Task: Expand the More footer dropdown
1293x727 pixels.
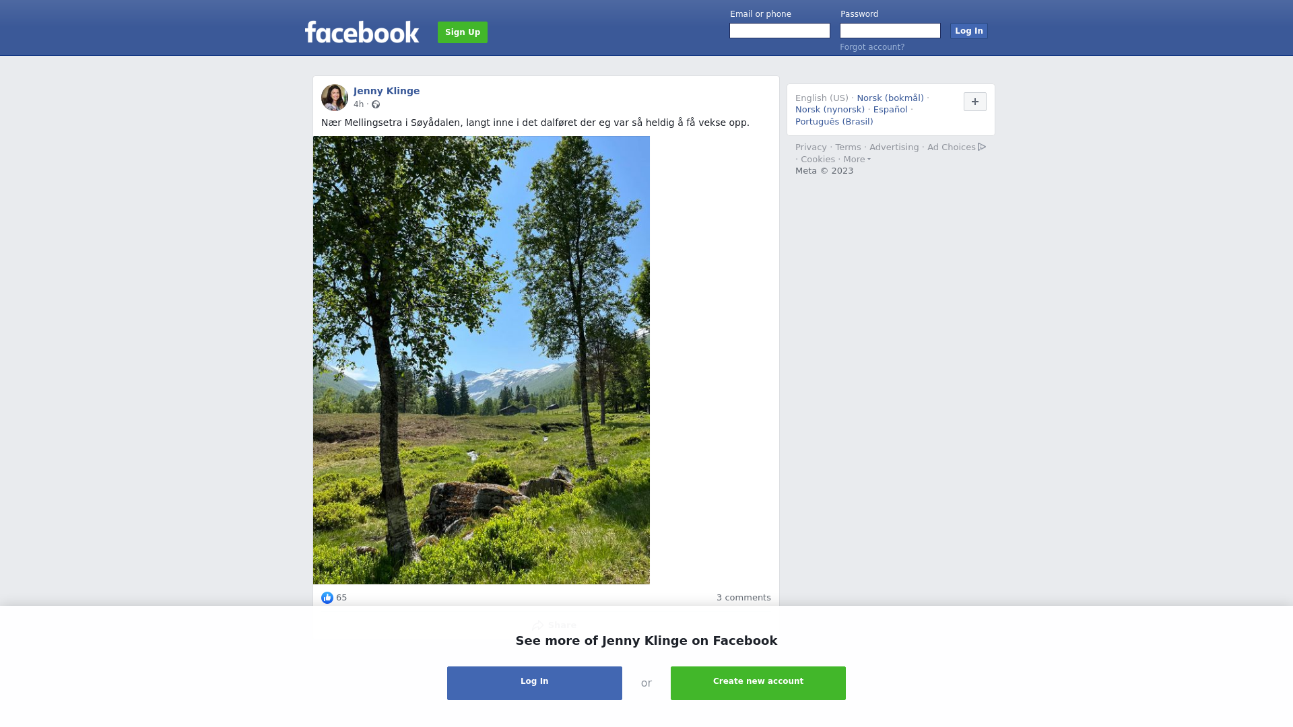Action: click(857, 160)
